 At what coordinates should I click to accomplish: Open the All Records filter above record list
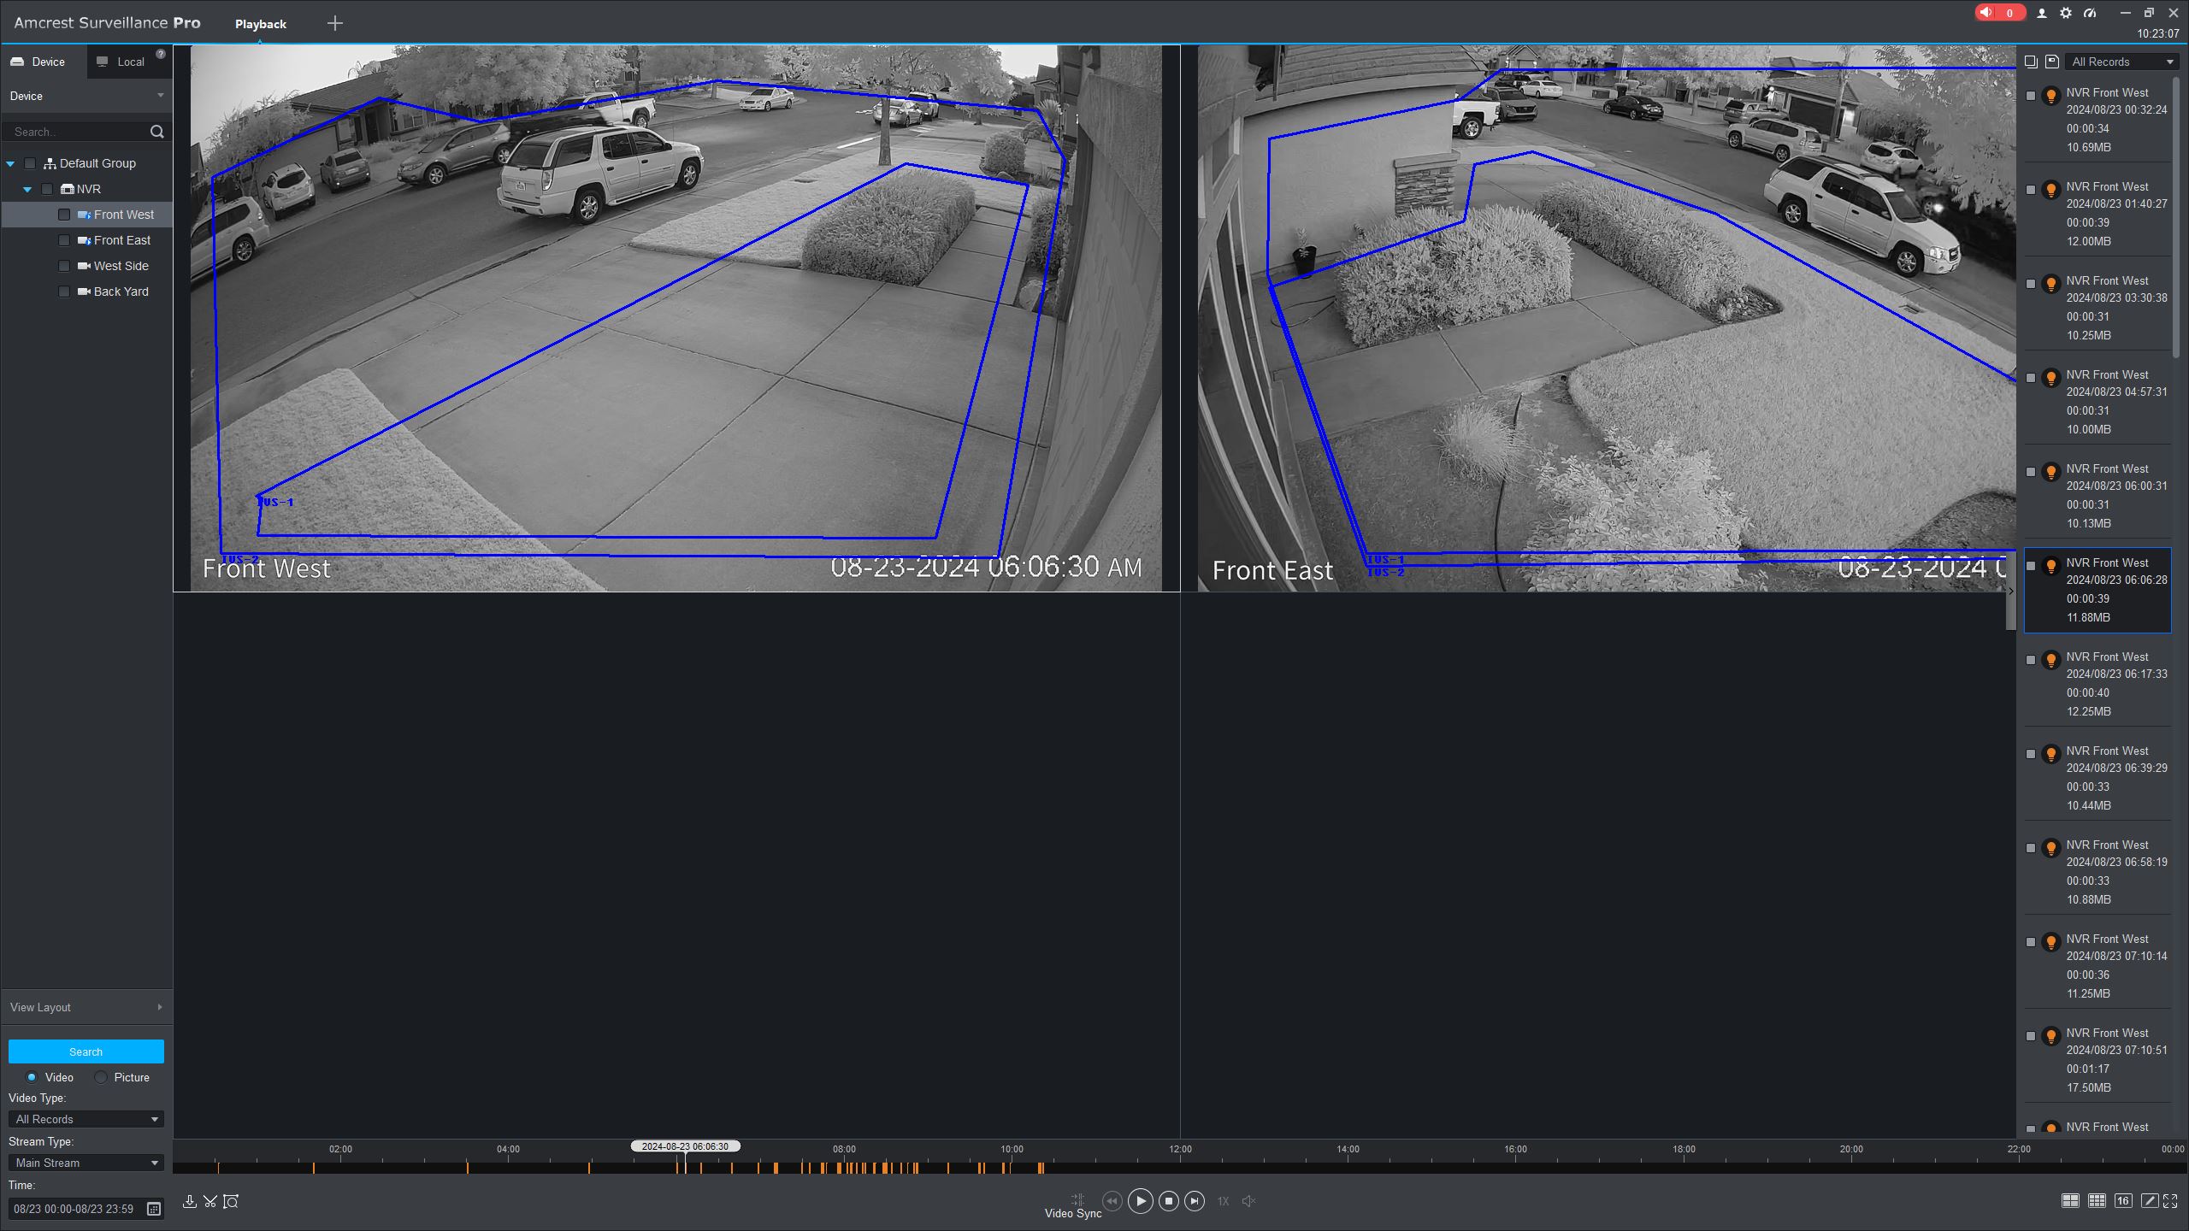2121,62
